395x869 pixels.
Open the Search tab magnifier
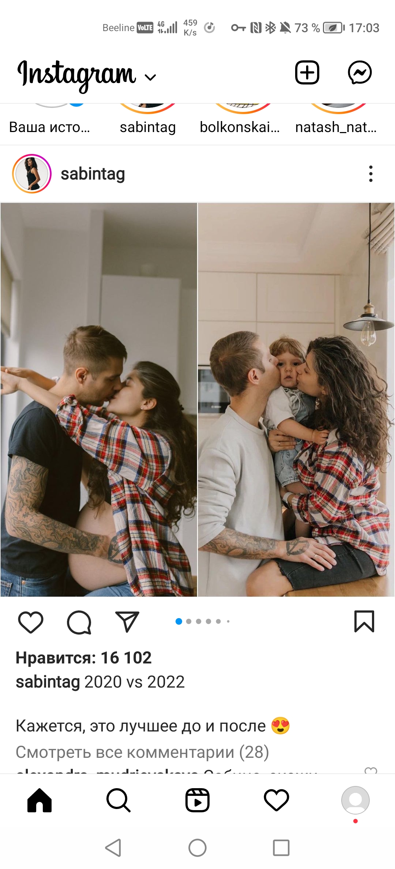tap(118, 800)
